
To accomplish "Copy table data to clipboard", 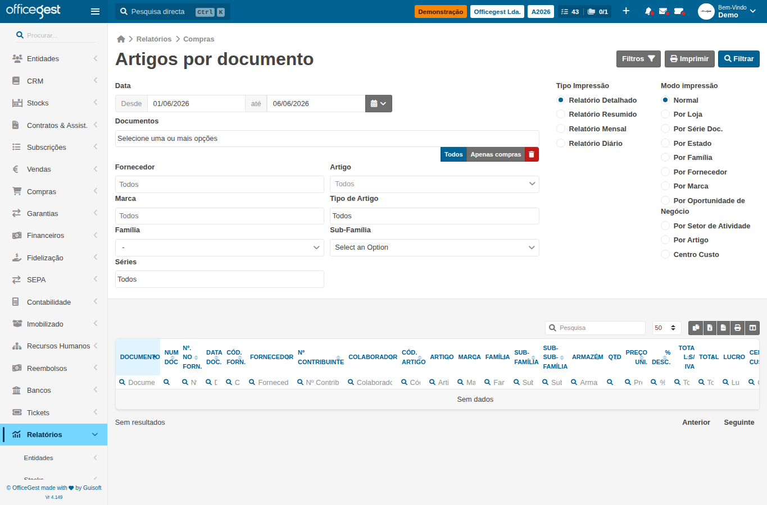I will click(x=696, y=328).
